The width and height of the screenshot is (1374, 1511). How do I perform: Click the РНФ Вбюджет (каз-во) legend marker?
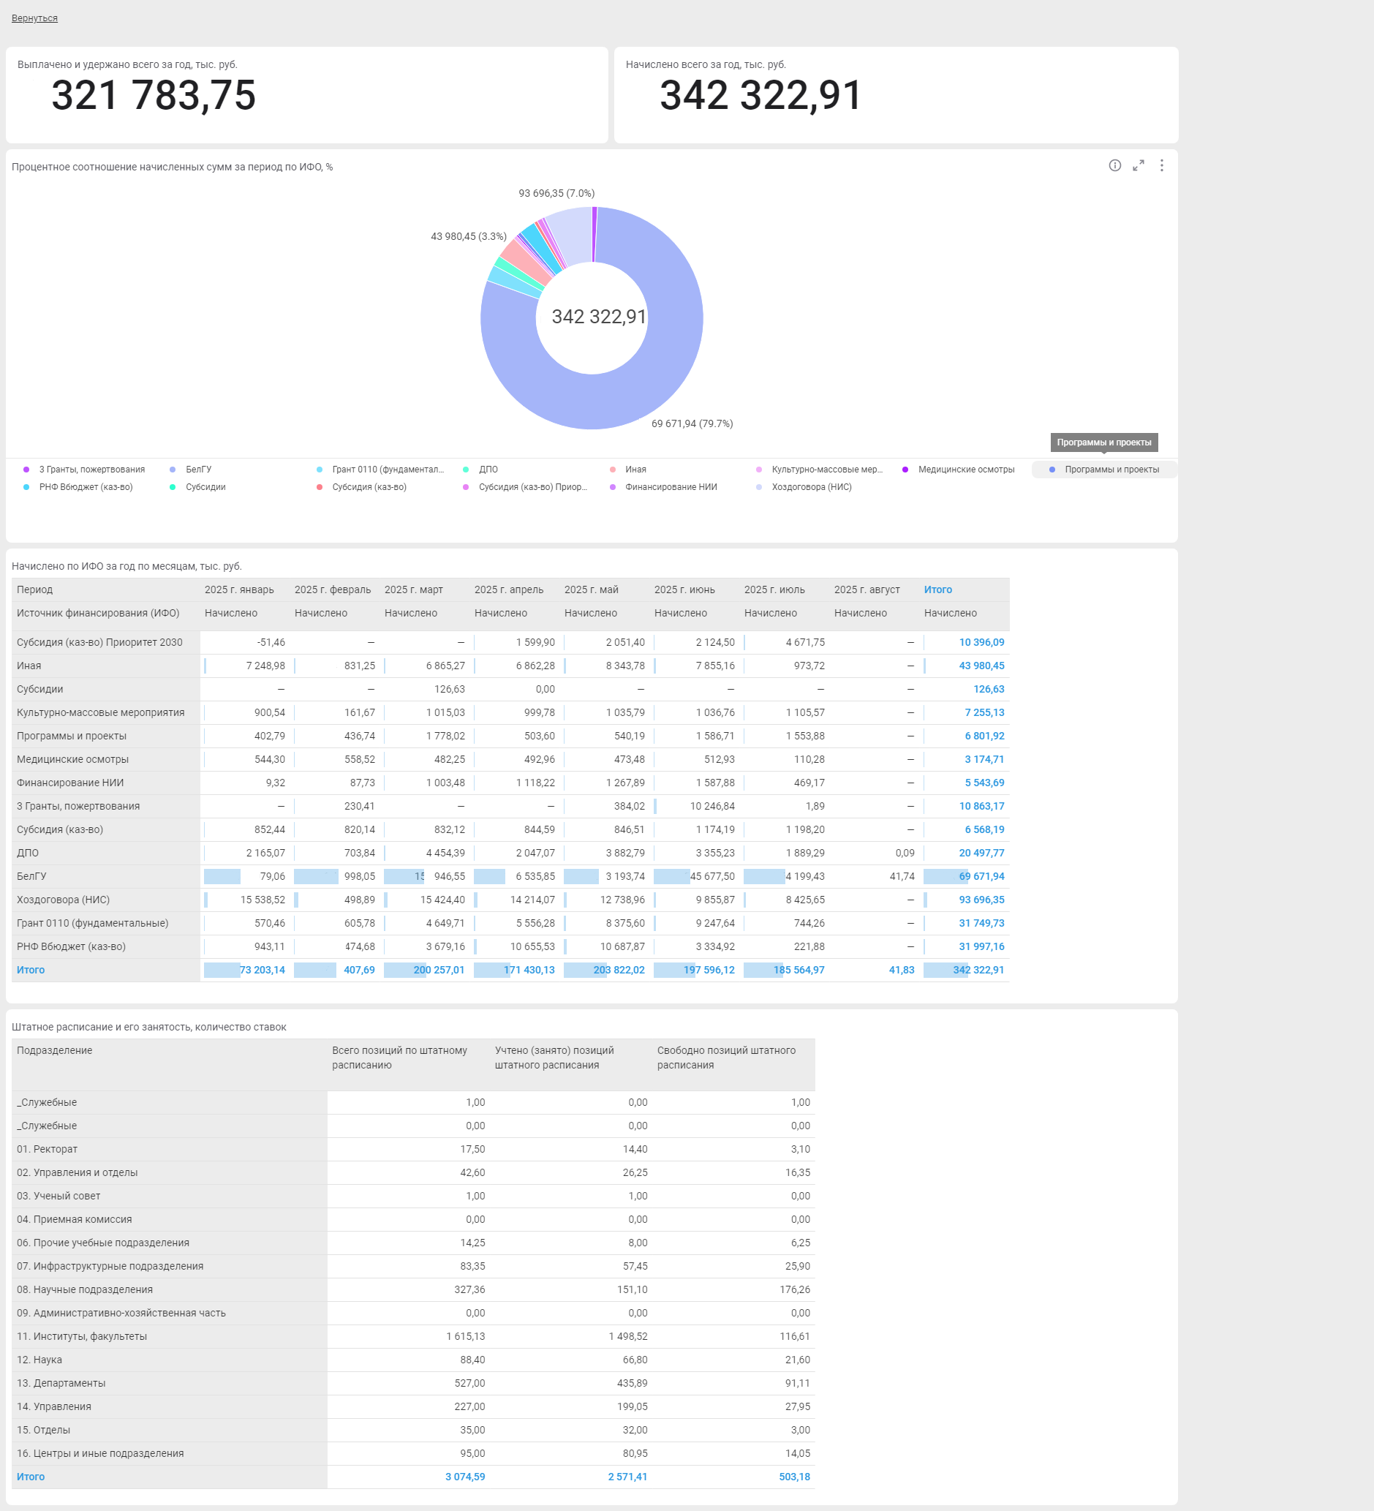pyautogui.click(x=26, y=487)
